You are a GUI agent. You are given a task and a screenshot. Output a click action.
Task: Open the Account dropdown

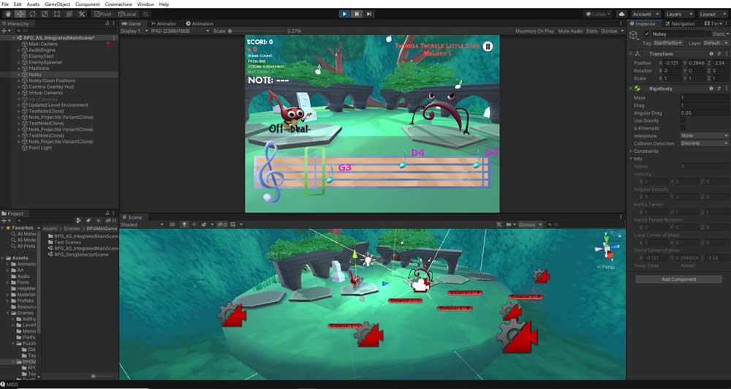click(645, 14)
